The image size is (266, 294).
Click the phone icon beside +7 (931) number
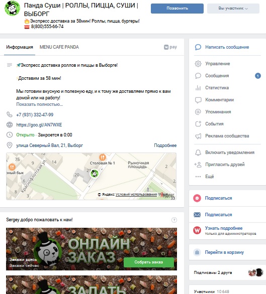tap(10, 114)
